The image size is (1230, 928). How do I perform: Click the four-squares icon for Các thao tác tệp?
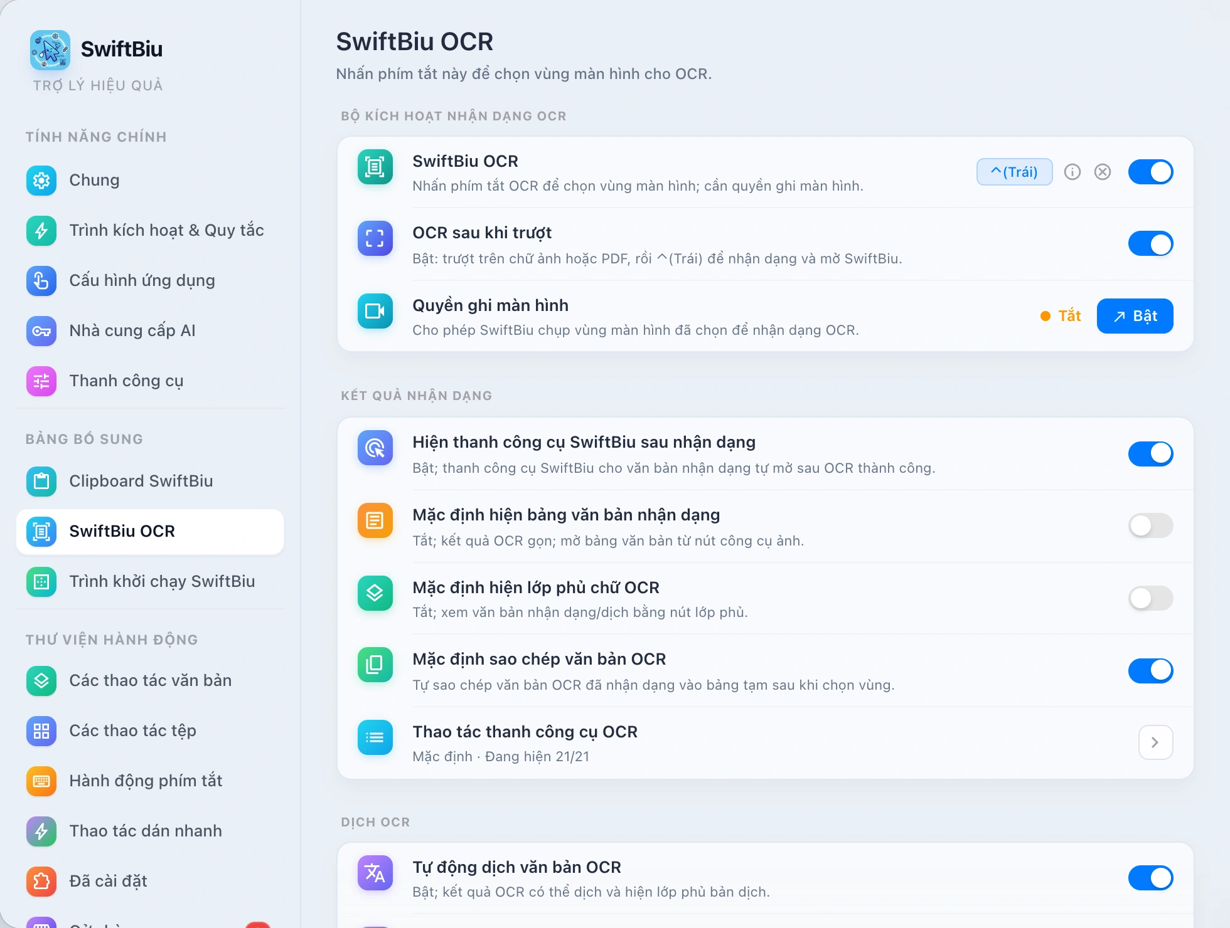click(41, 731)
